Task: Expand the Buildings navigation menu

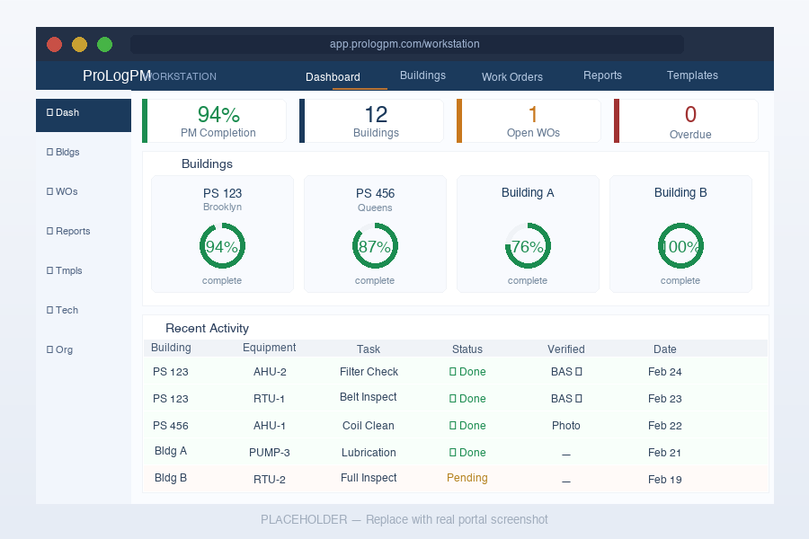Action: [x=422, y=75]
